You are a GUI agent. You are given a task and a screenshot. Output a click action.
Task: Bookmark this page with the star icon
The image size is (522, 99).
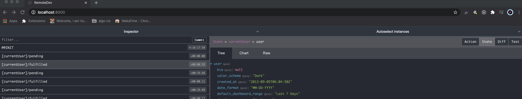click(x=455, y=12)
